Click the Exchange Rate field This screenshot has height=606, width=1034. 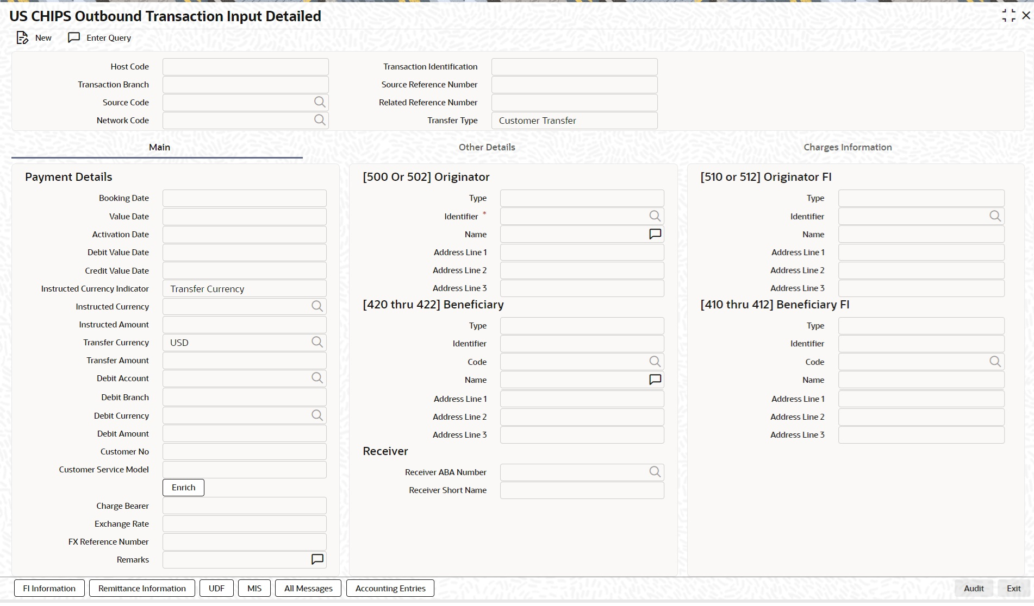[245, 524]
